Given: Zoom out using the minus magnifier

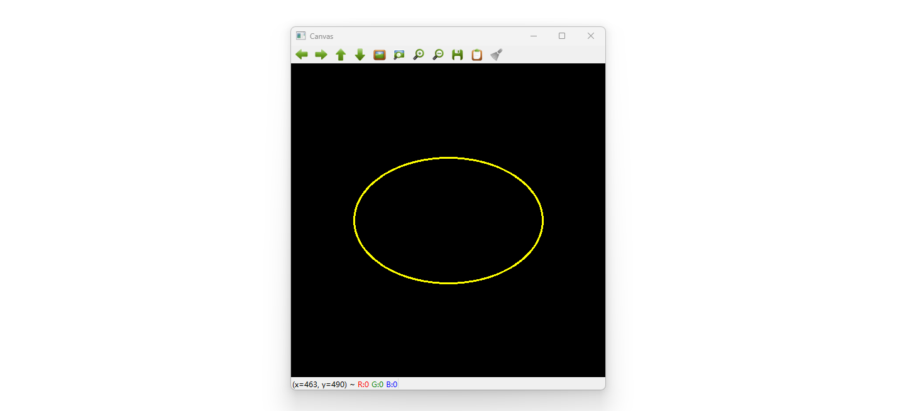Looking at the screenshot, I should [438, 55].
